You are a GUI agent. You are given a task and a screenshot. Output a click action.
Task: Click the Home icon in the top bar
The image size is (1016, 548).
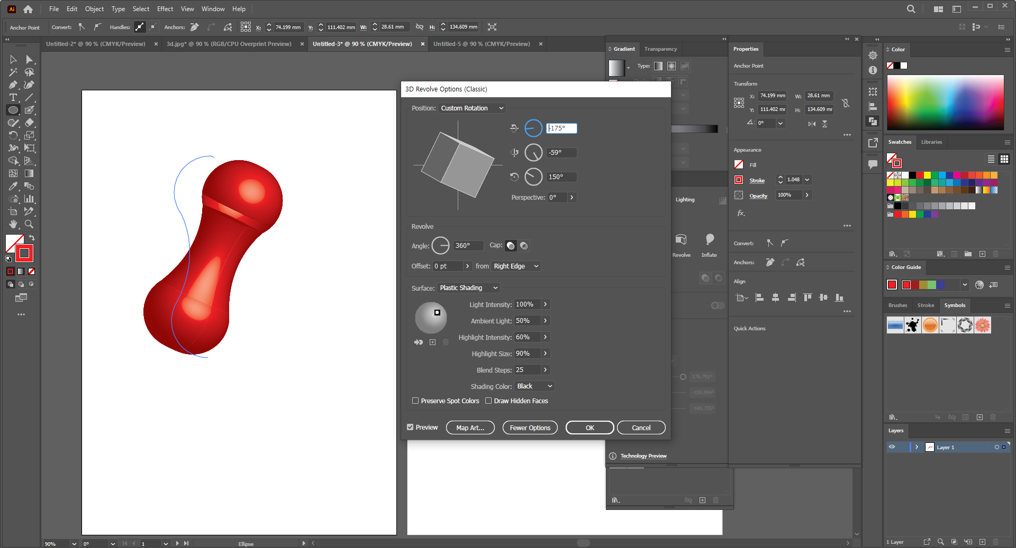pos(28,9)
